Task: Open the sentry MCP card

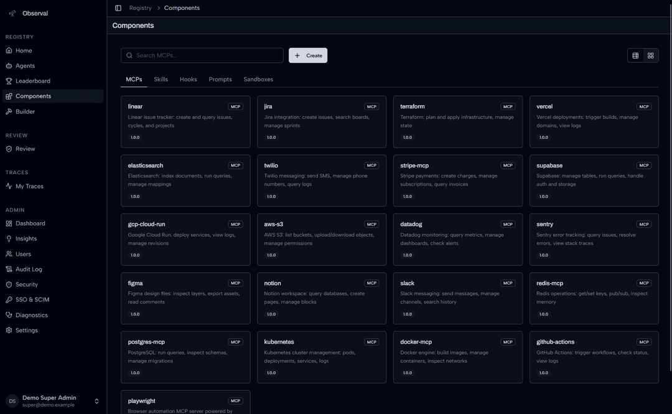Action: pyautogui.click(x=594, y=240)
